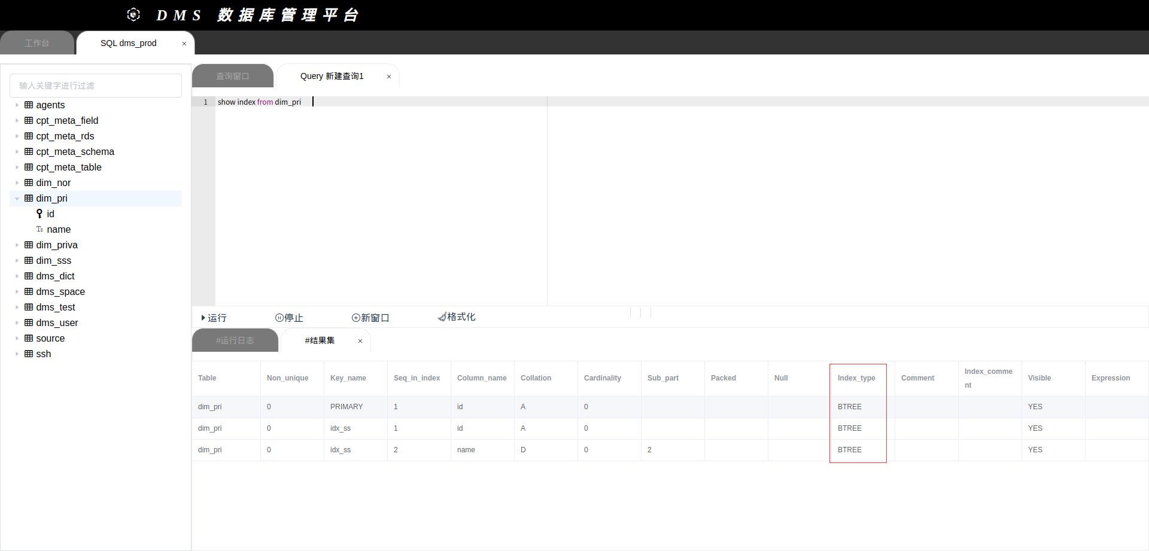Expand the dms_test tree node

pyautogui.click(x=17, y=307)
